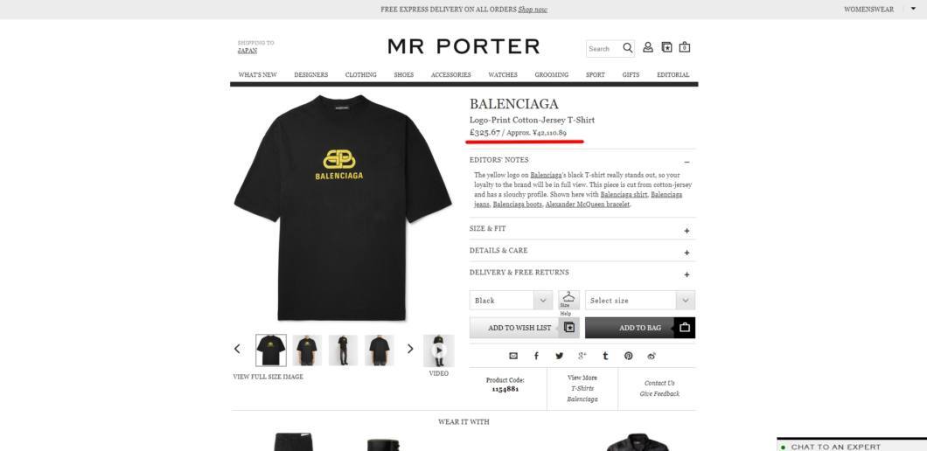Expand the Details & Care section

click(582, 251)
